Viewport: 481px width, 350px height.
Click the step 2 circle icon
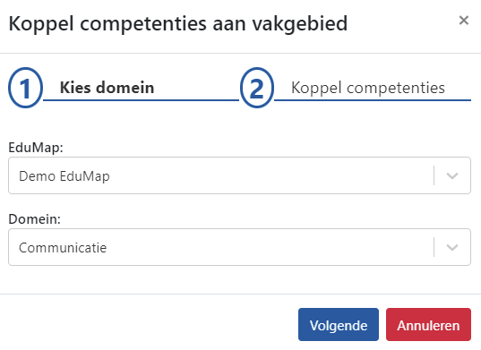[257, 88]
